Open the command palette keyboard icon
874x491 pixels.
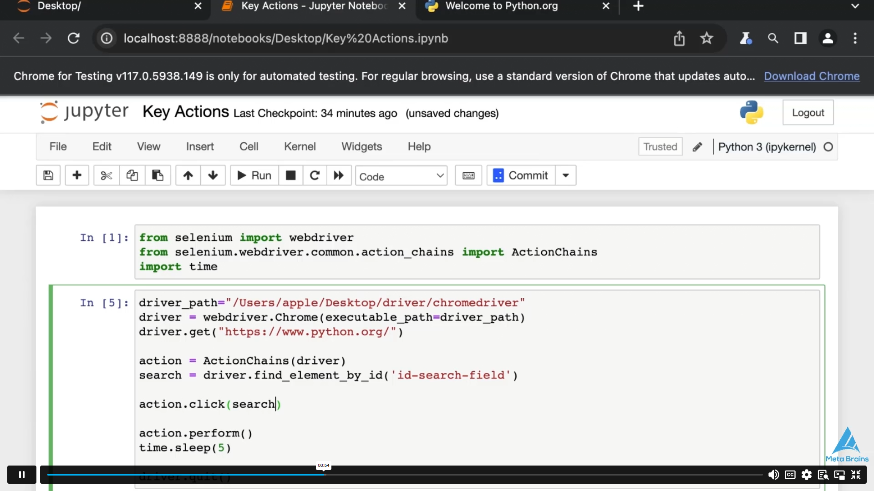tap(468, 175)
